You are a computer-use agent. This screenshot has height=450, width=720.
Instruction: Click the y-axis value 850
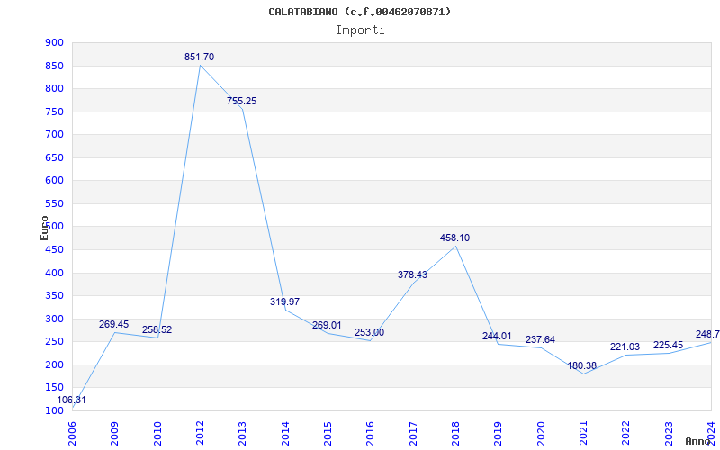pyautogui.click(x=54, y=66)
